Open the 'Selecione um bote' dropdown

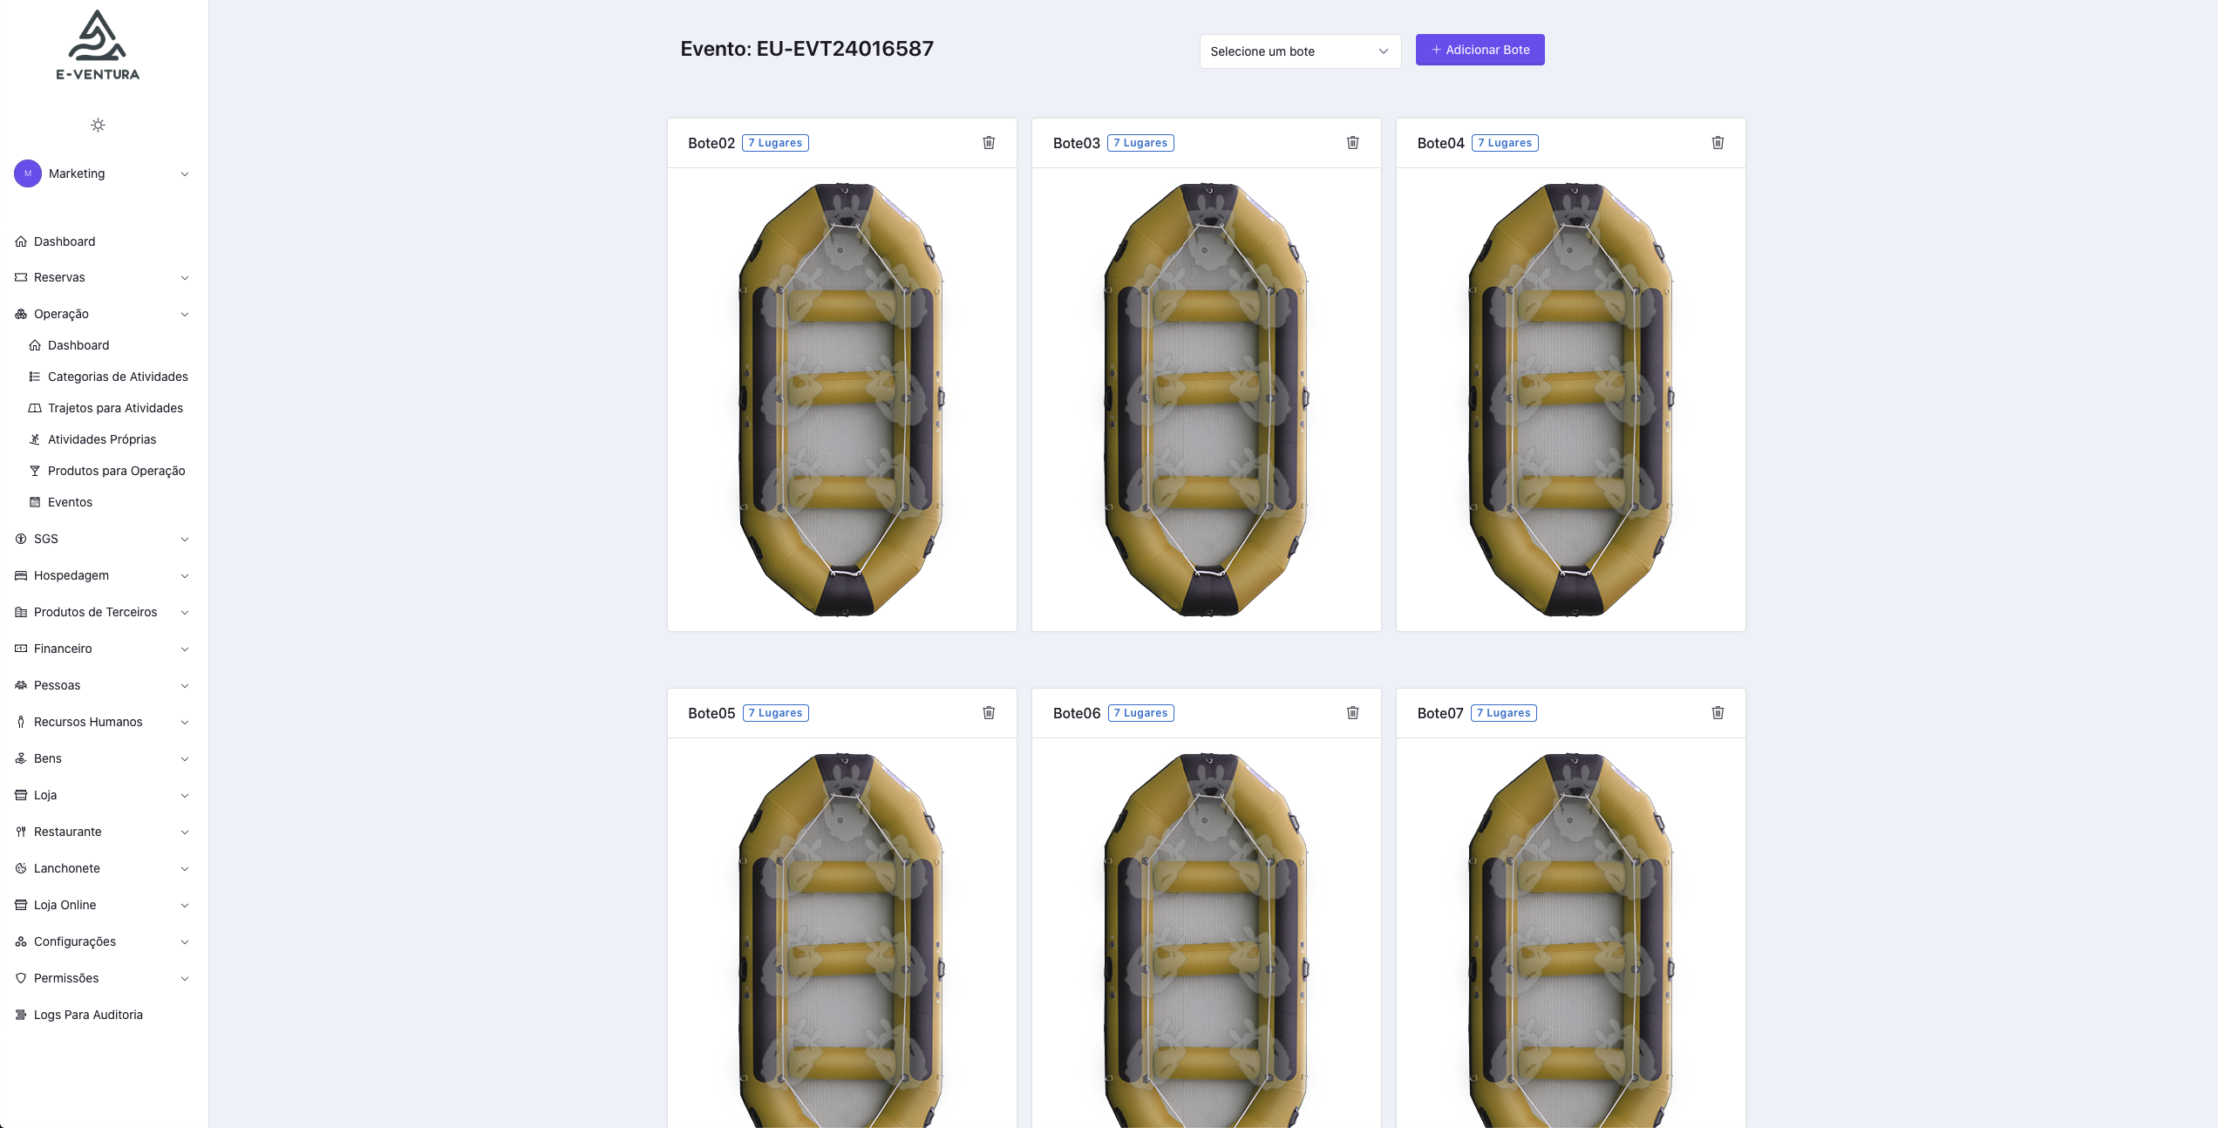(x=1299, y=51)
